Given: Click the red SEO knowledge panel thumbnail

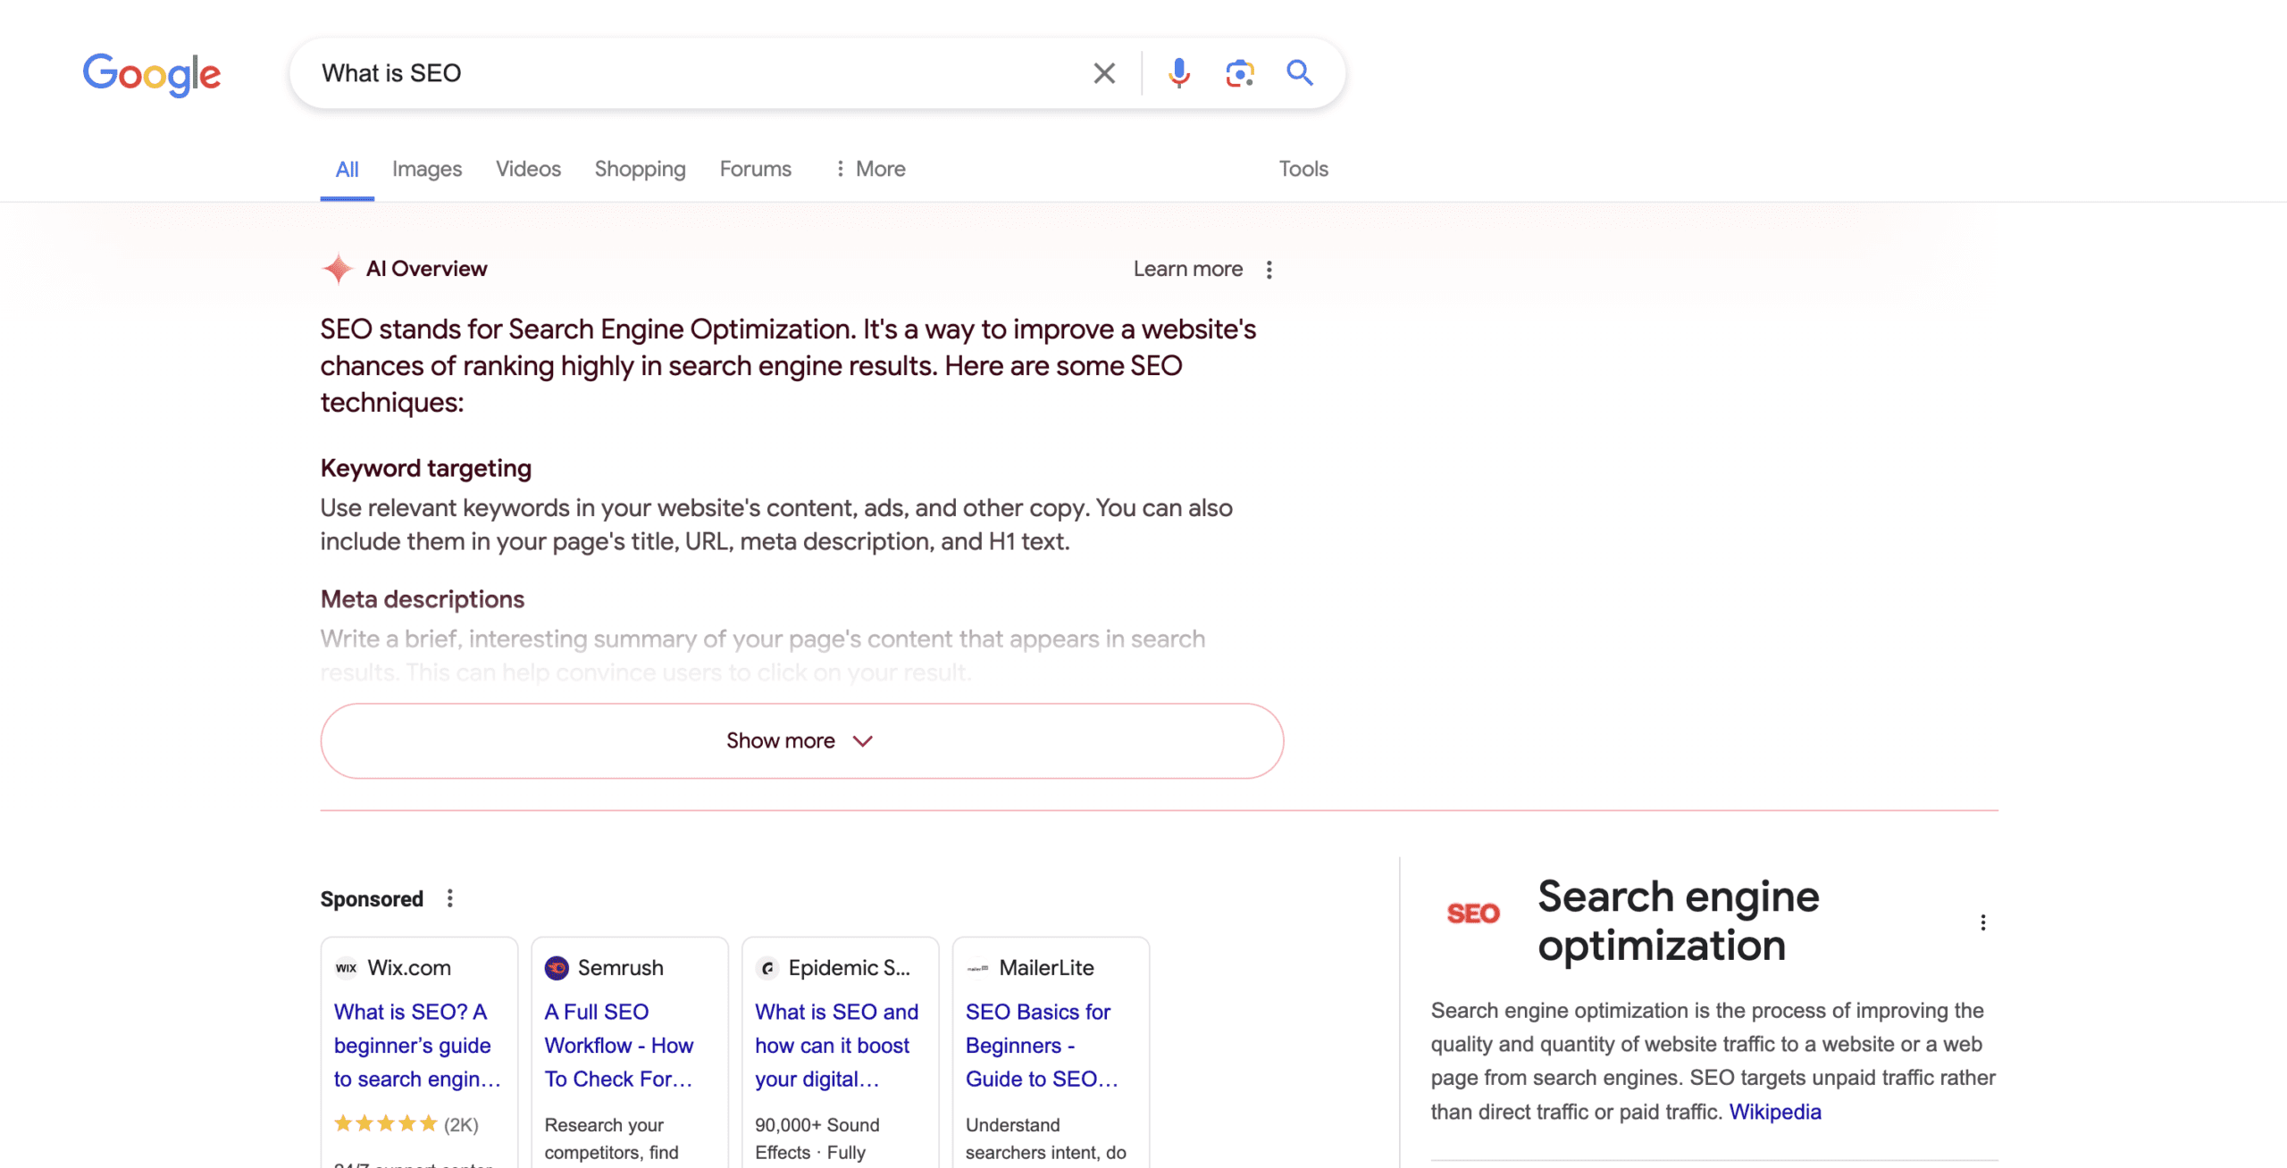Looking at the screenshot, I should click(x=1473, y=914).
